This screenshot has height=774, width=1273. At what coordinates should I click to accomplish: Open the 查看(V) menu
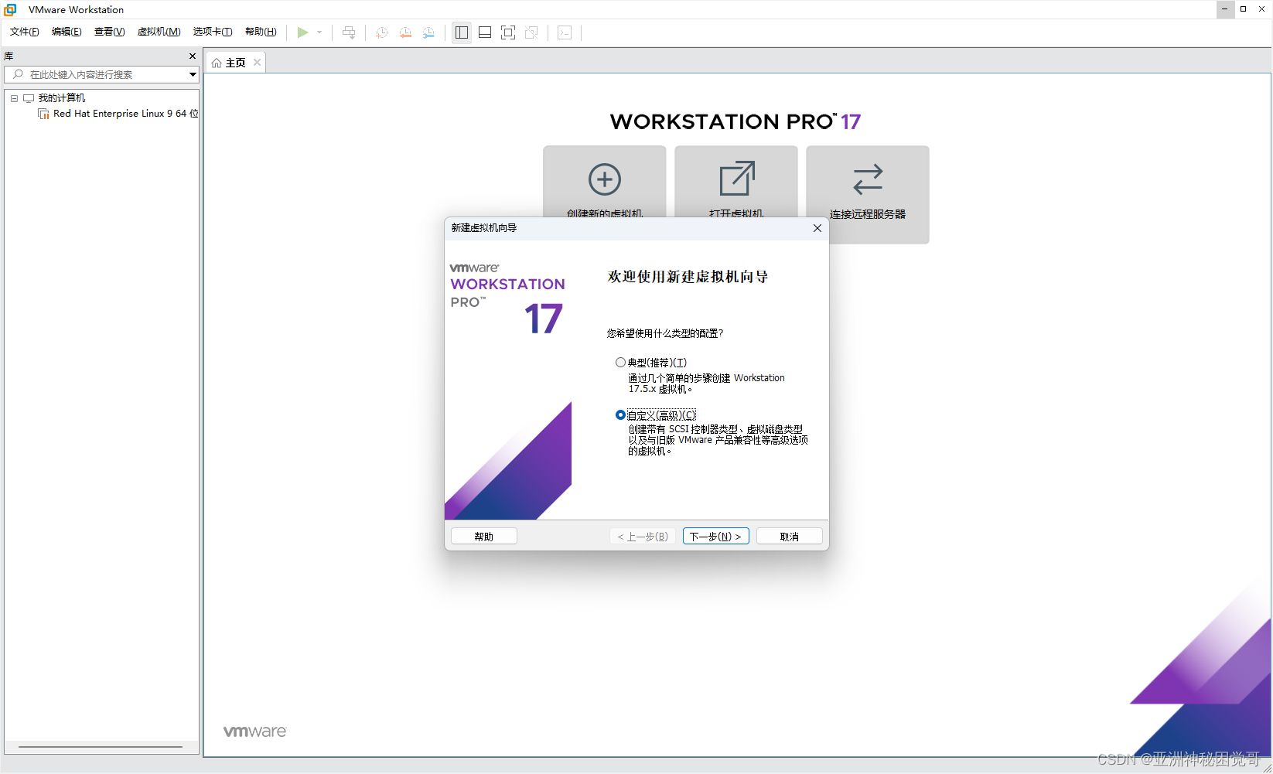109,32
